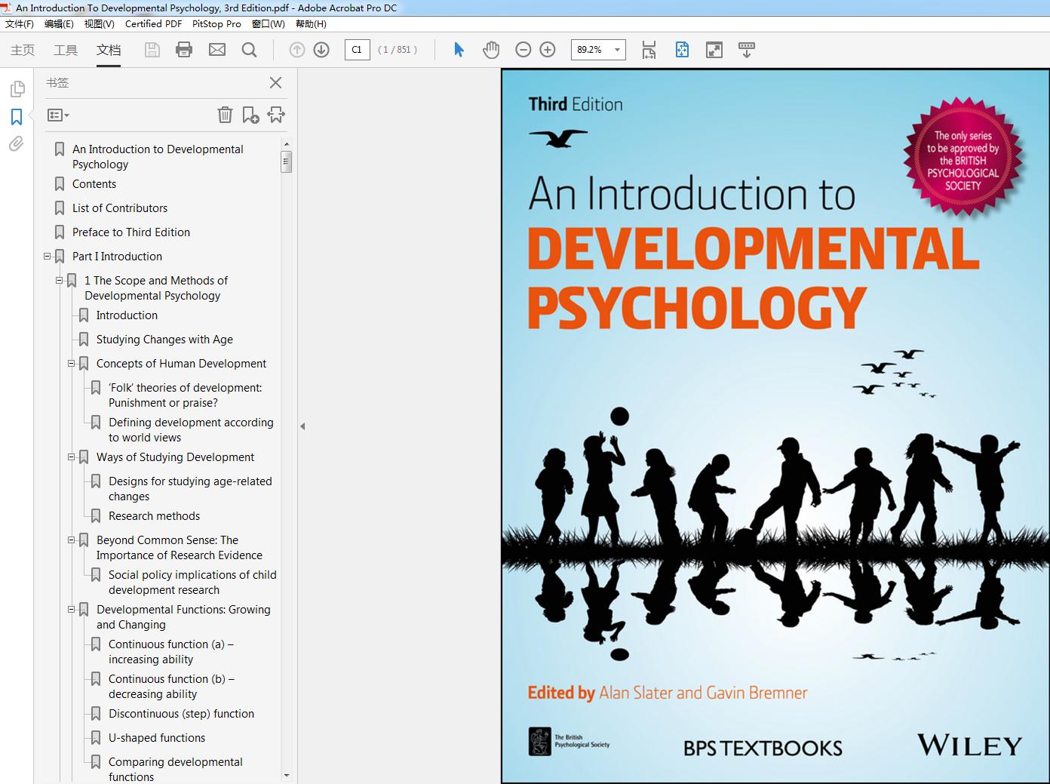Open the page thumbnails panel
Image resolution: width=1050 pixels, height=784 pixels.
click(17, 90)
